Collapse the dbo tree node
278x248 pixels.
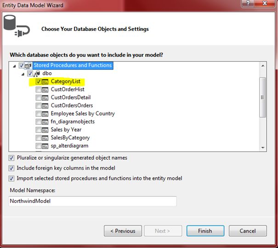tap(23, 74)
